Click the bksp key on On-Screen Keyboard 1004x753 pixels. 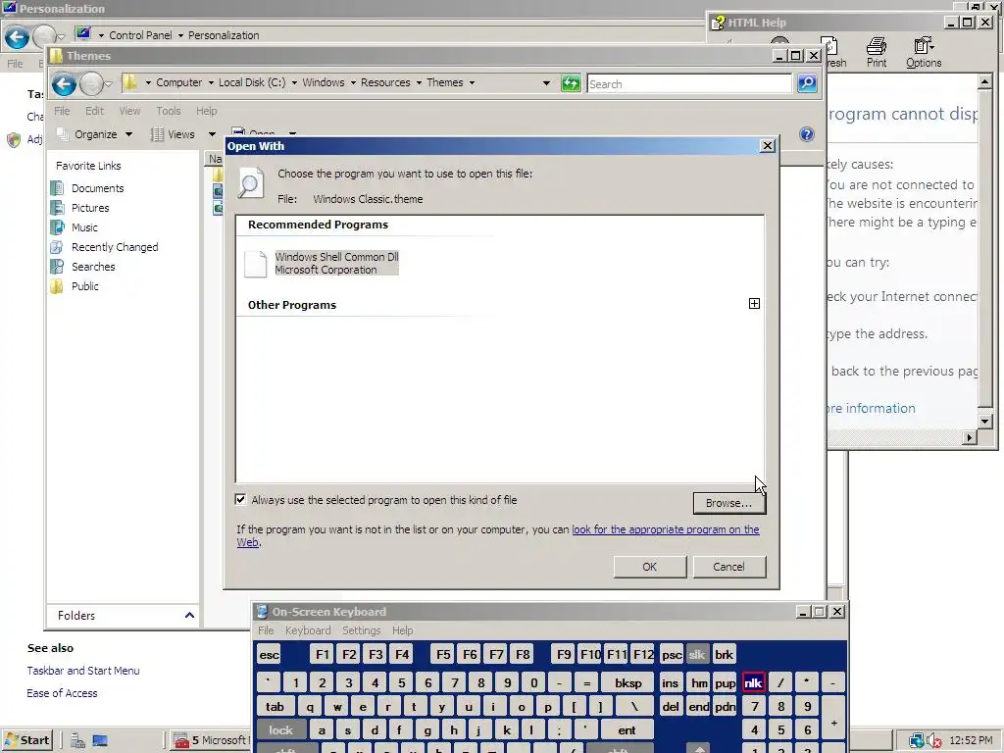pos(627,683)
